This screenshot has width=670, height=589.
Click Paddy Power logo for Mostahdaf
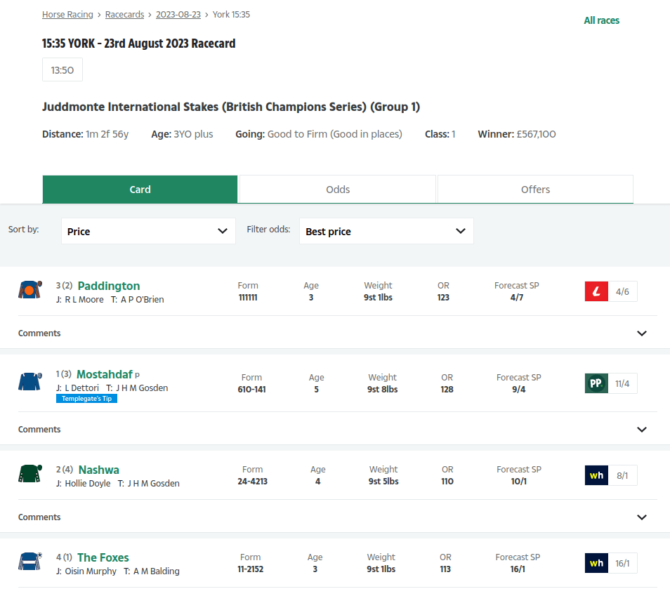[x=596, y=383]
